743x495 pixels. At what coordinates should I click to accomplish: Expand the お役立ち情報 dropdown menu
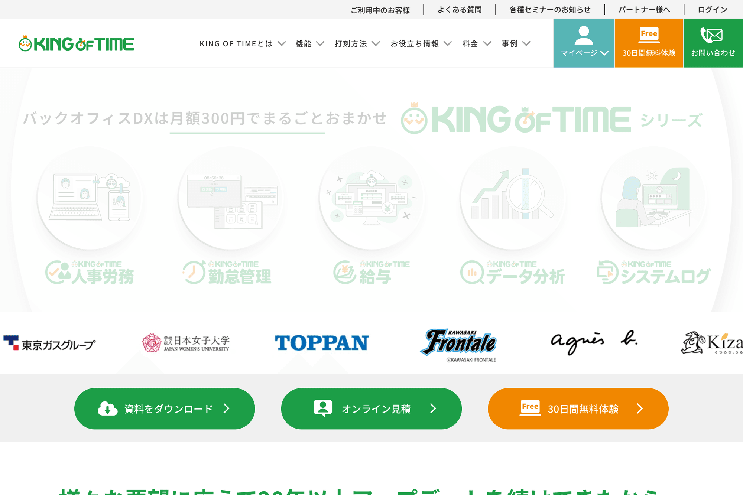pyautogui.click(x=421, y=44)
